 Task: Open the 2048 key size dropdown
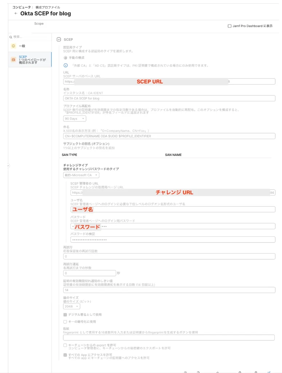click(72, 306)
